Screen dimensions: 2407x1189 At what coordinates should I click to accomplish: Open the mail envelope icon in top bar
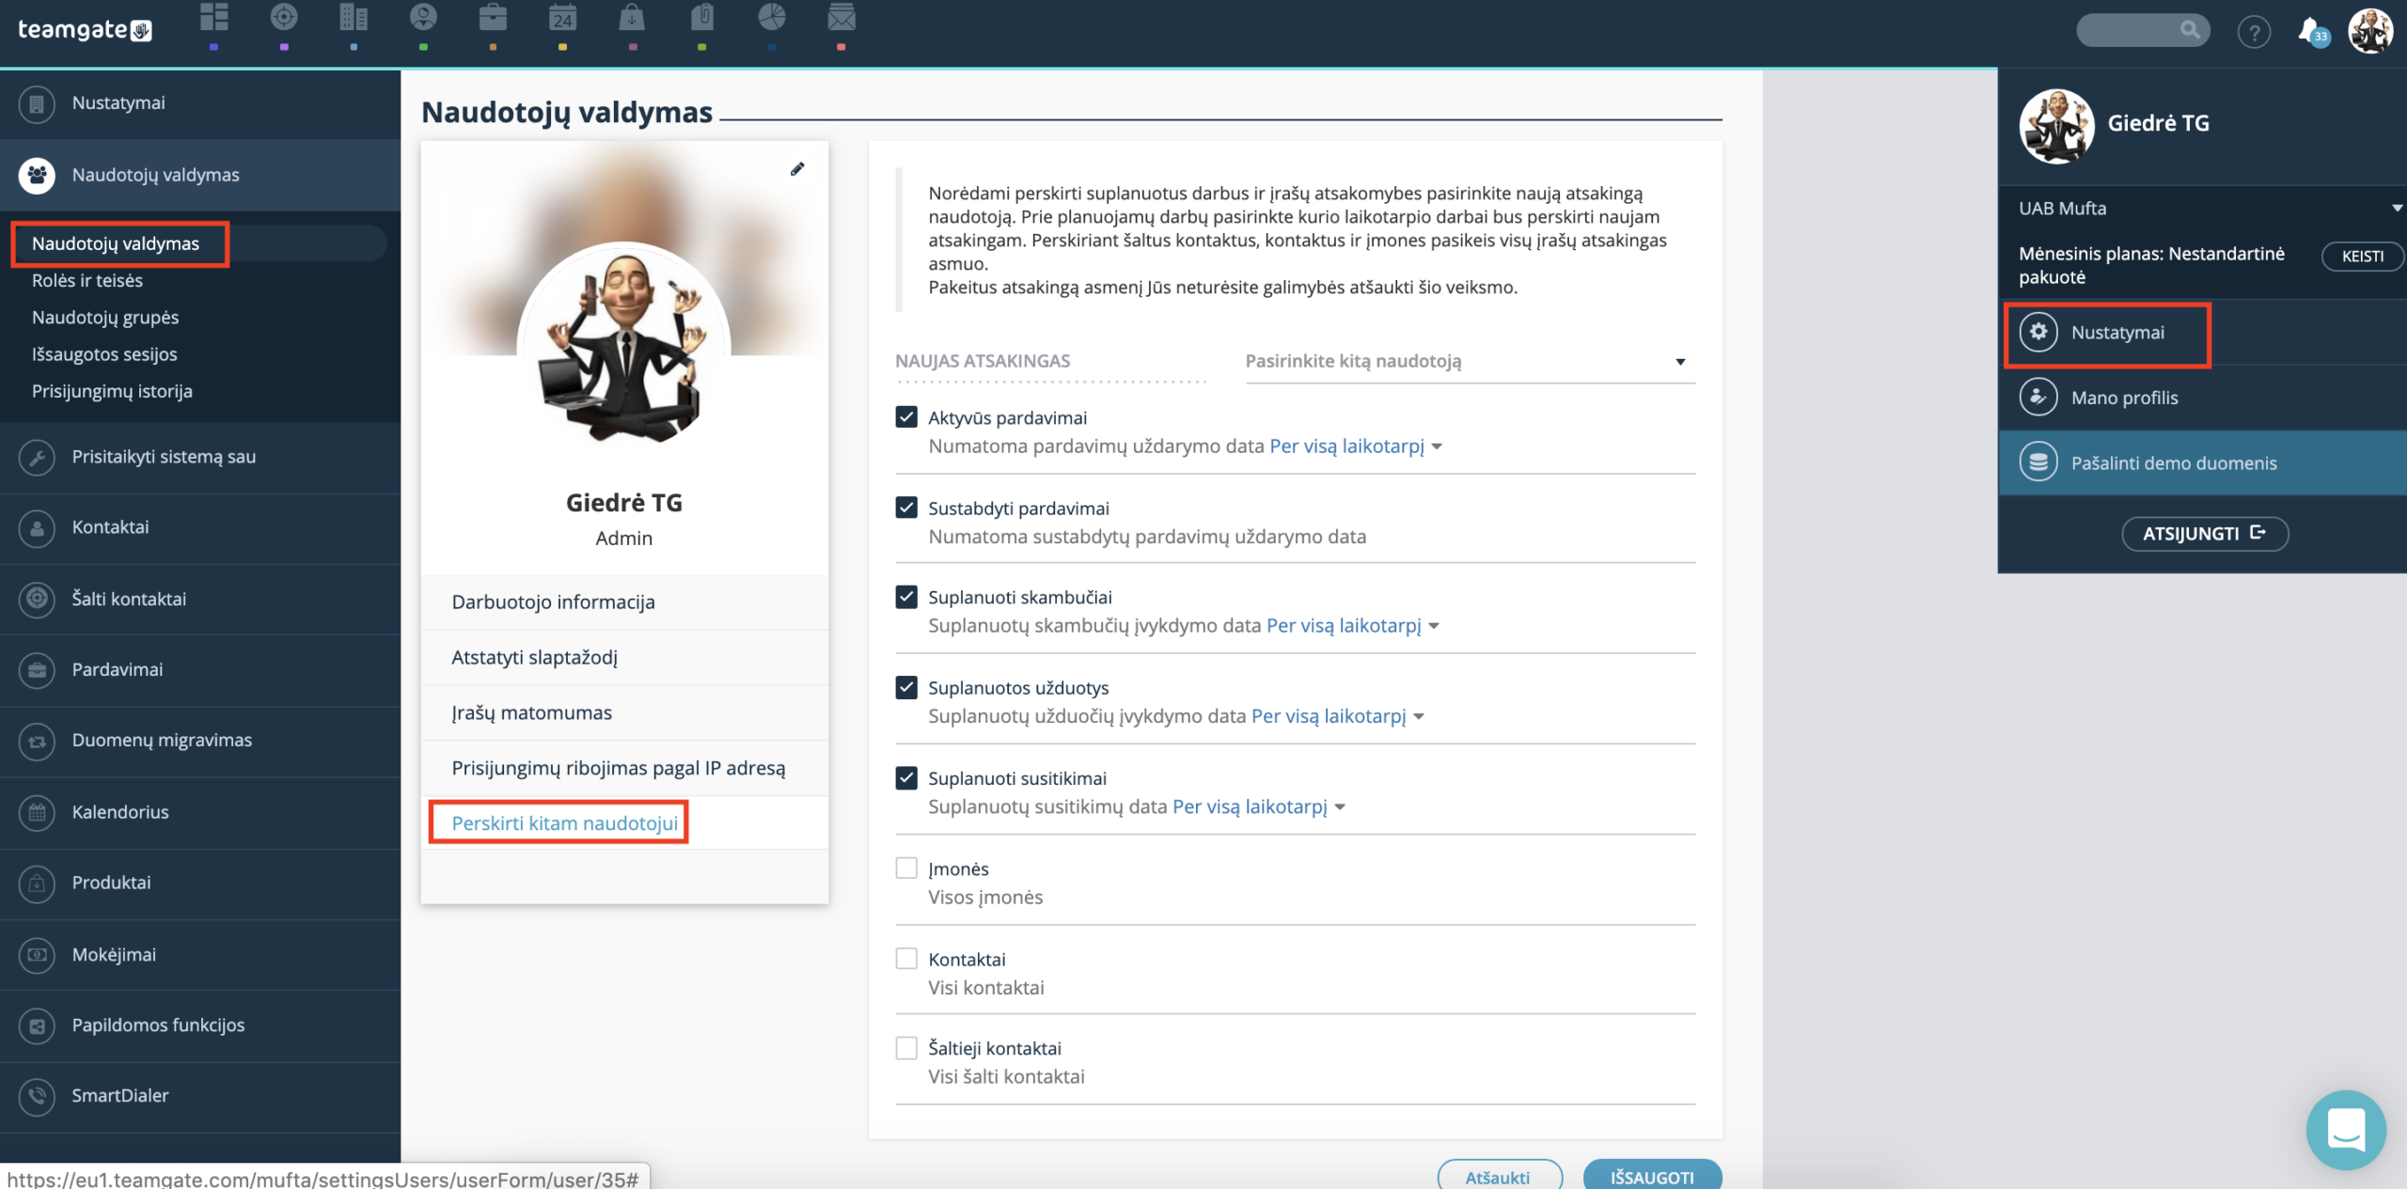coord(842,18)
